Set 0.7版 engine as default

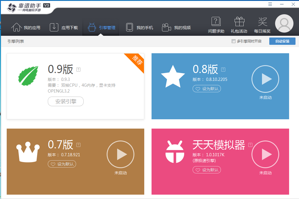click(62, 164)
